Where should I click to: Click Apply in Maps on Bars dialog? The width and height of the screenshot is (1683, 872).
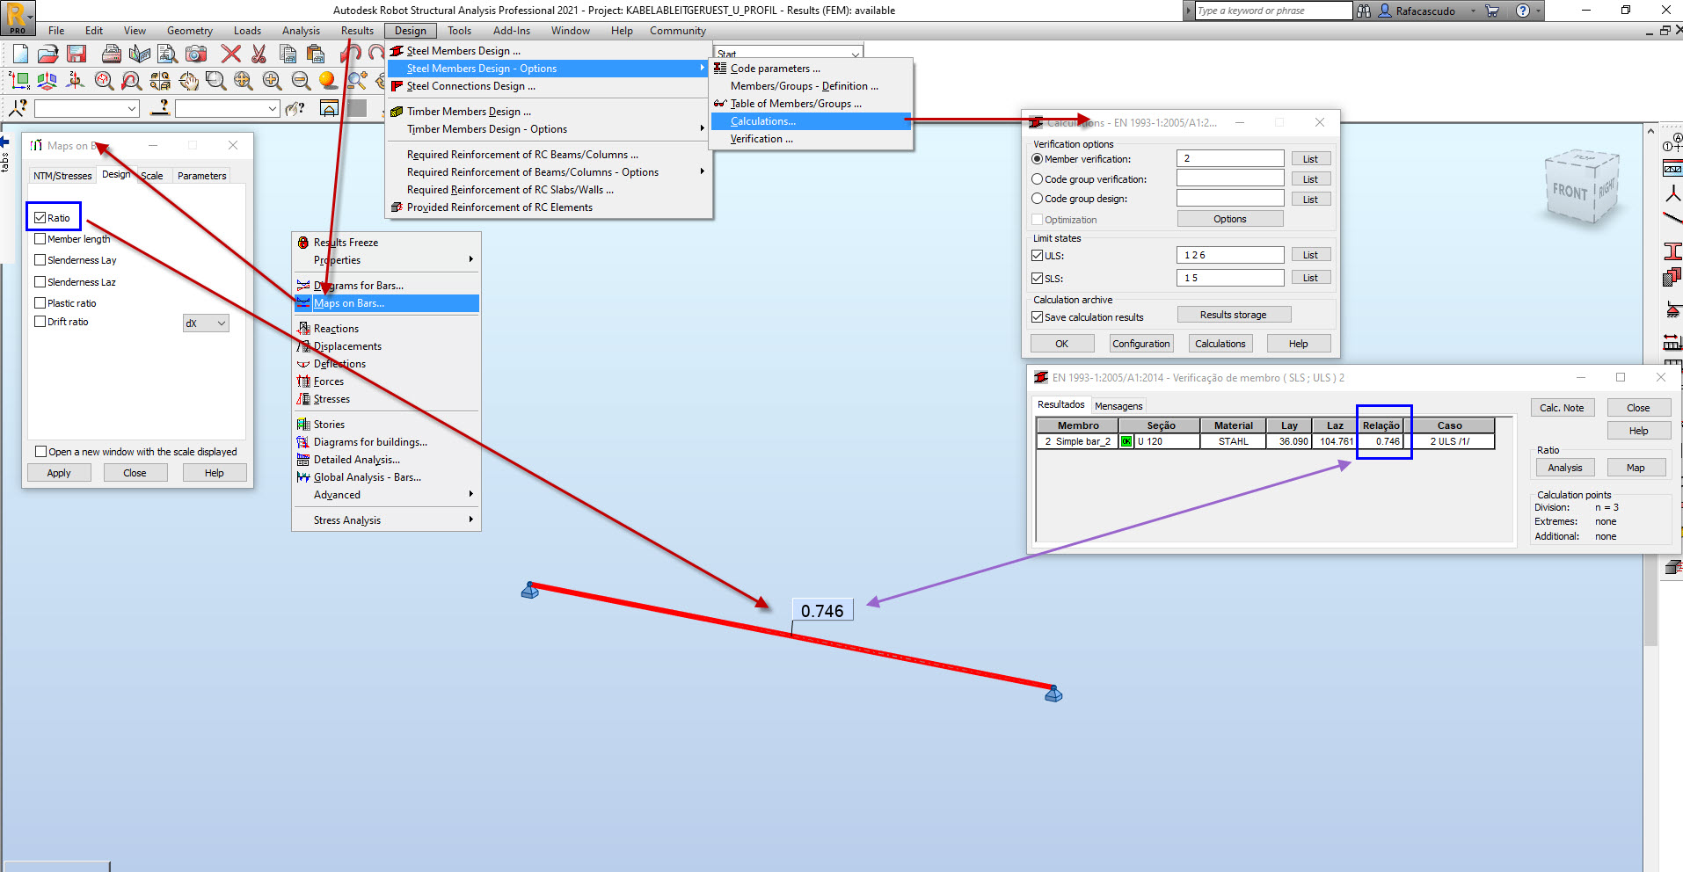(59, 473)
